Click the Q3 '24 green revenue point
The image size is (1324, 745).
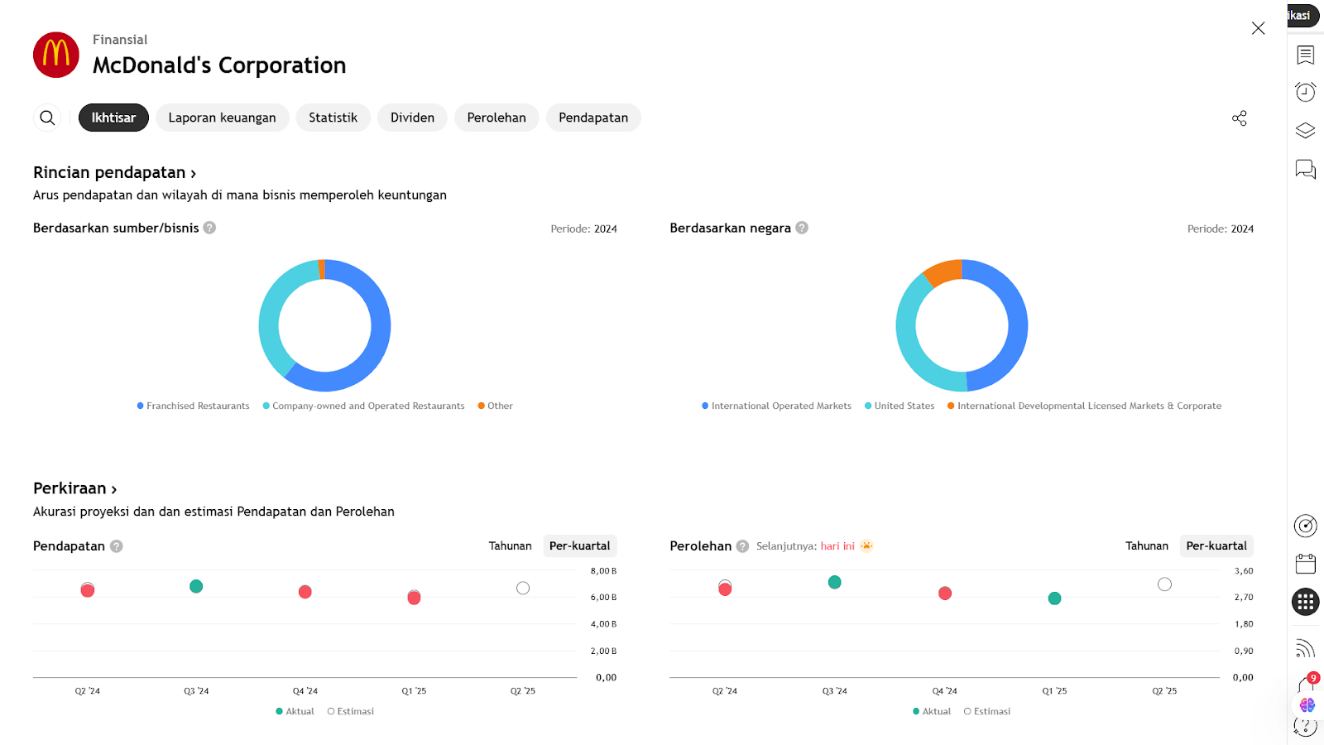(196, 586)
